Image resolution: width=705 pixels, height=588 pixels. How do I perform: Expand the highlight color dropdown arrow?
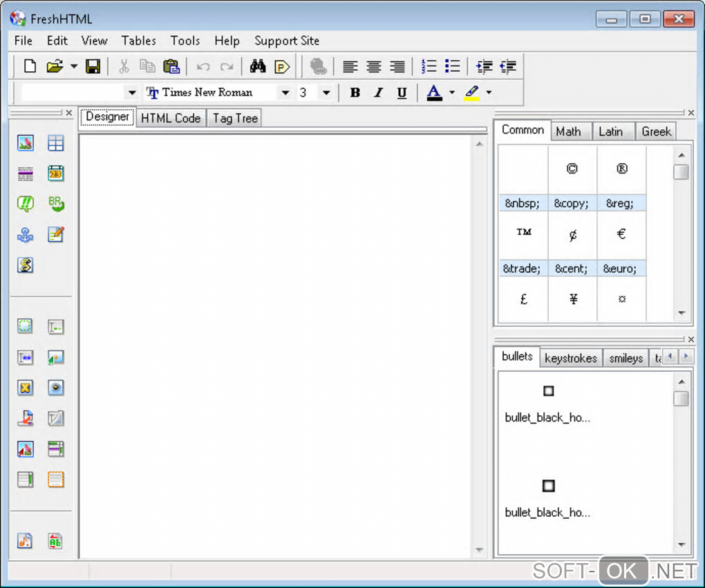coord(489,93)
